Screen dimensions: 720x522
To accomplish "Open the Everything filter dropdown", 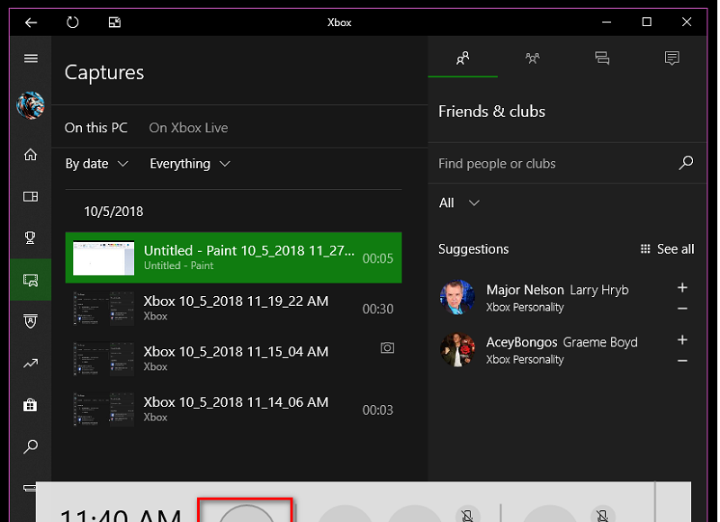I will (x=190, y=164).
